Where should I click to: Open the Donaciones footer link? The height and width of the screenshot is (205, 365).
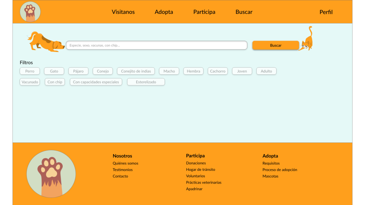point(196,163)
